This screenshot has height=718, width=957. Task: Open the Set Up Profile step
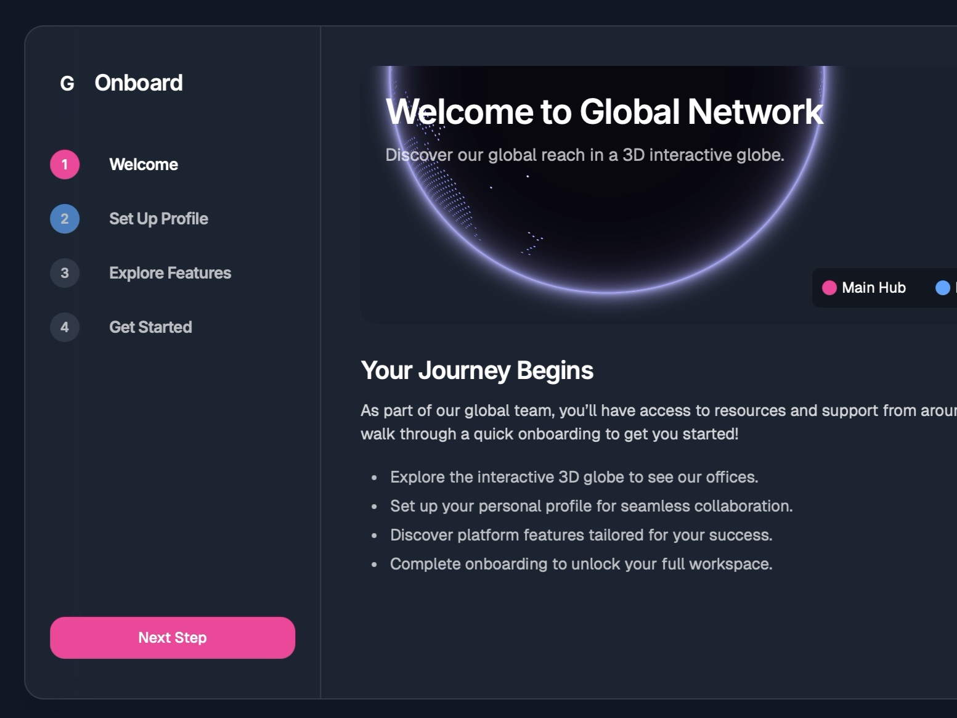[158, 219]
